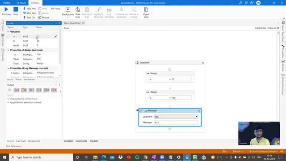Toggle Highlight Elements option
Viewport: 286px width, 161px height.
[98, 13]
